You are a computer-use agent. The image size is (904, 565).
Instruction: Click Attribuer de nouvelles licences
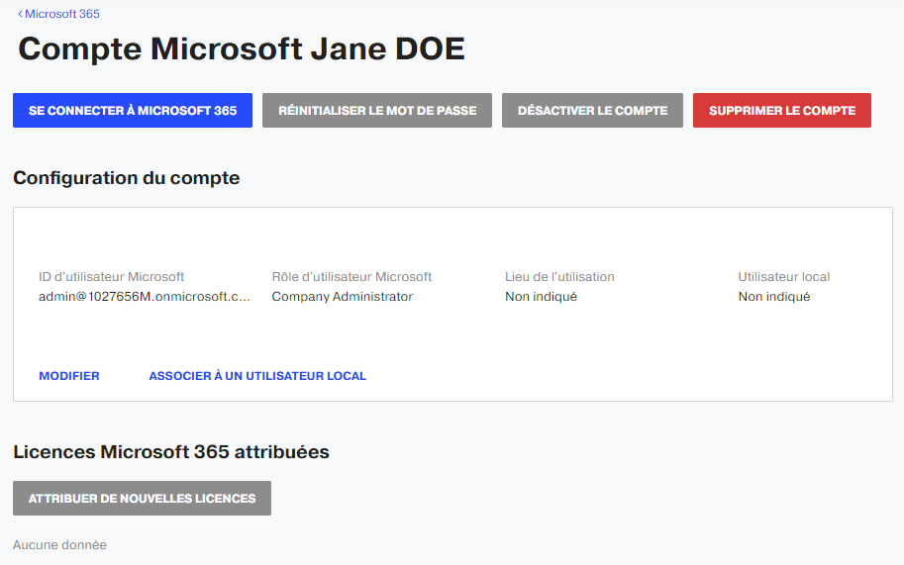(142, 498)
